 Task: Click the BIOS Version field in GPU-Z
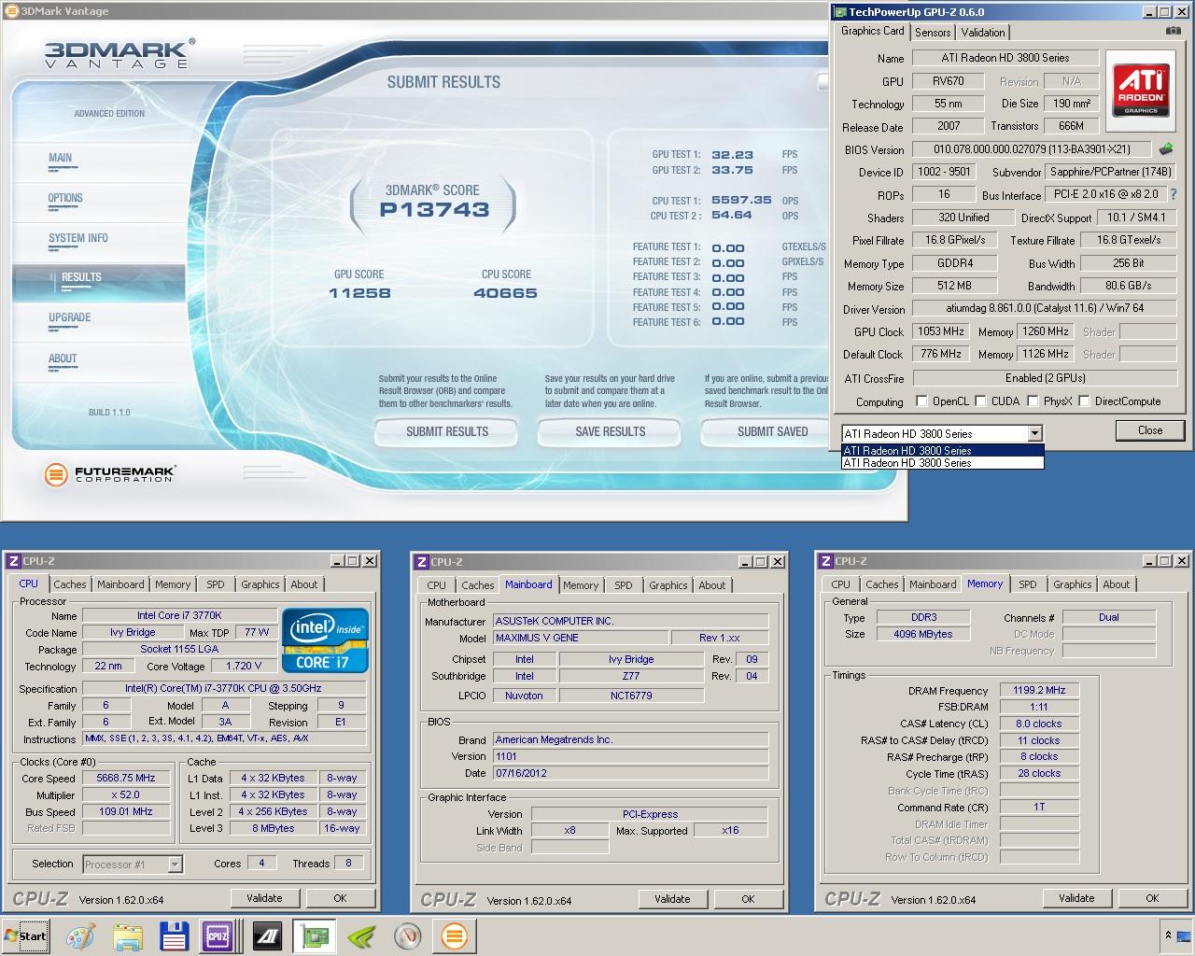1033,149
